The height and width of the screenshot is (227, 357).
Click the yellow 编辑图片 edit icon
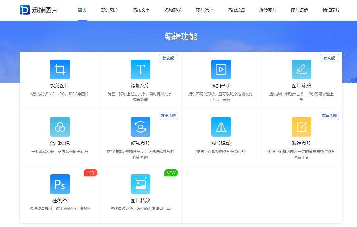[301, 127]
